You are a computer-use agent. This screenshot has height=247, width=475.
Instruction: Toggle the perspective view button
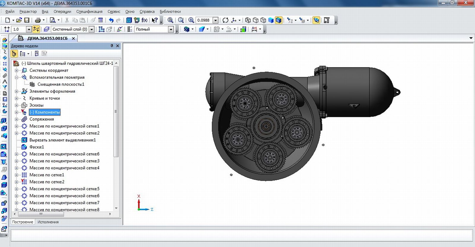(316, 20)
